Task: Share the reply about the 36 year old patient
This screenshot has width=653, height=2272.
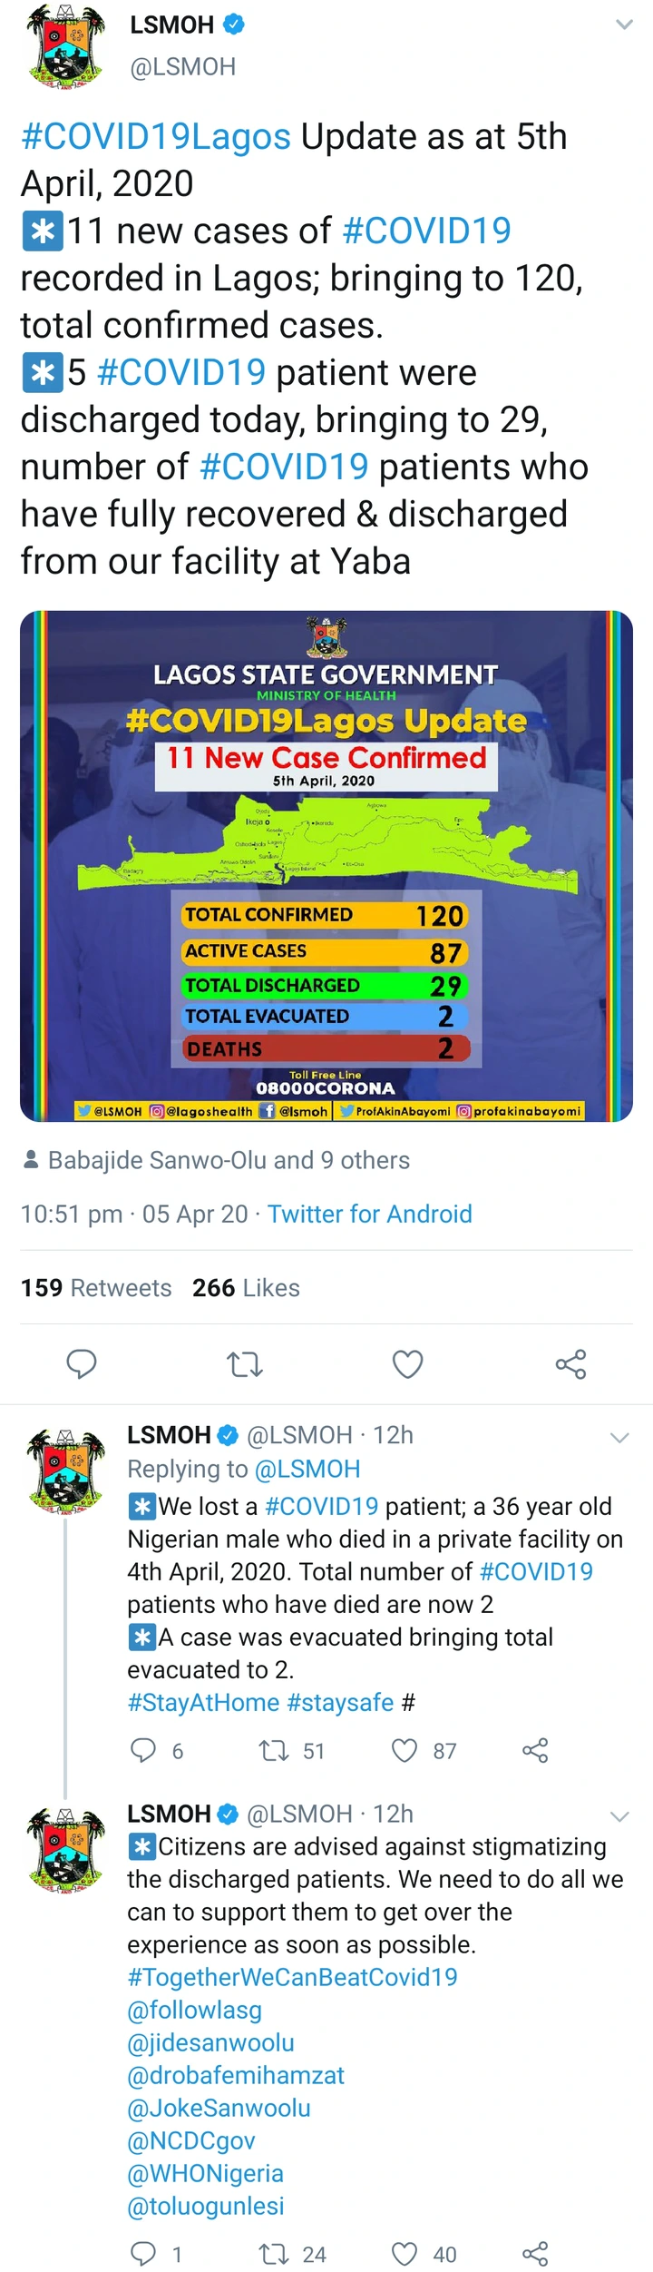Action: tap(535, 1749)
